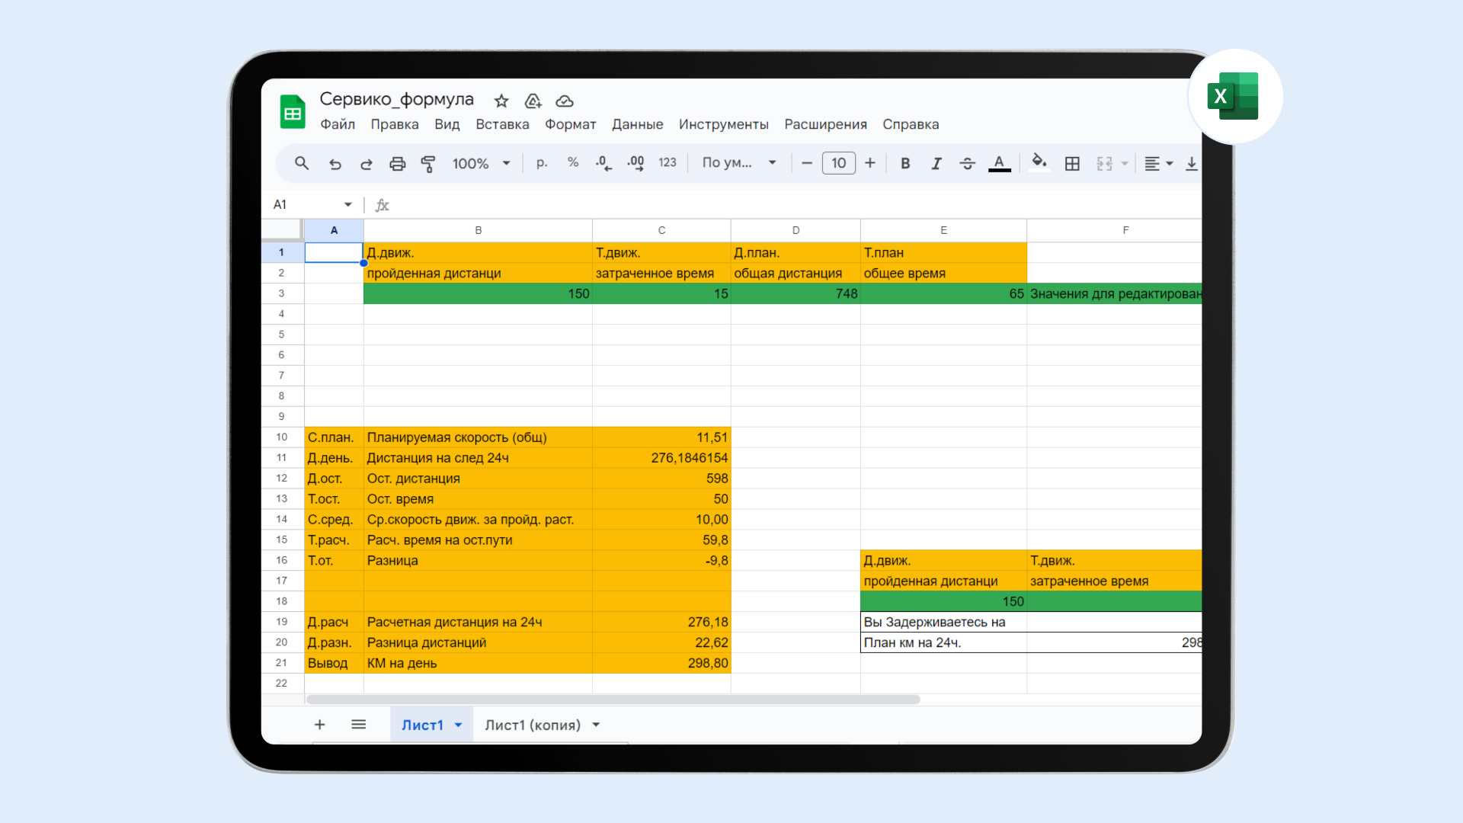Select row 10 header
Screen dimensions: 1463x823
(282, 437)
